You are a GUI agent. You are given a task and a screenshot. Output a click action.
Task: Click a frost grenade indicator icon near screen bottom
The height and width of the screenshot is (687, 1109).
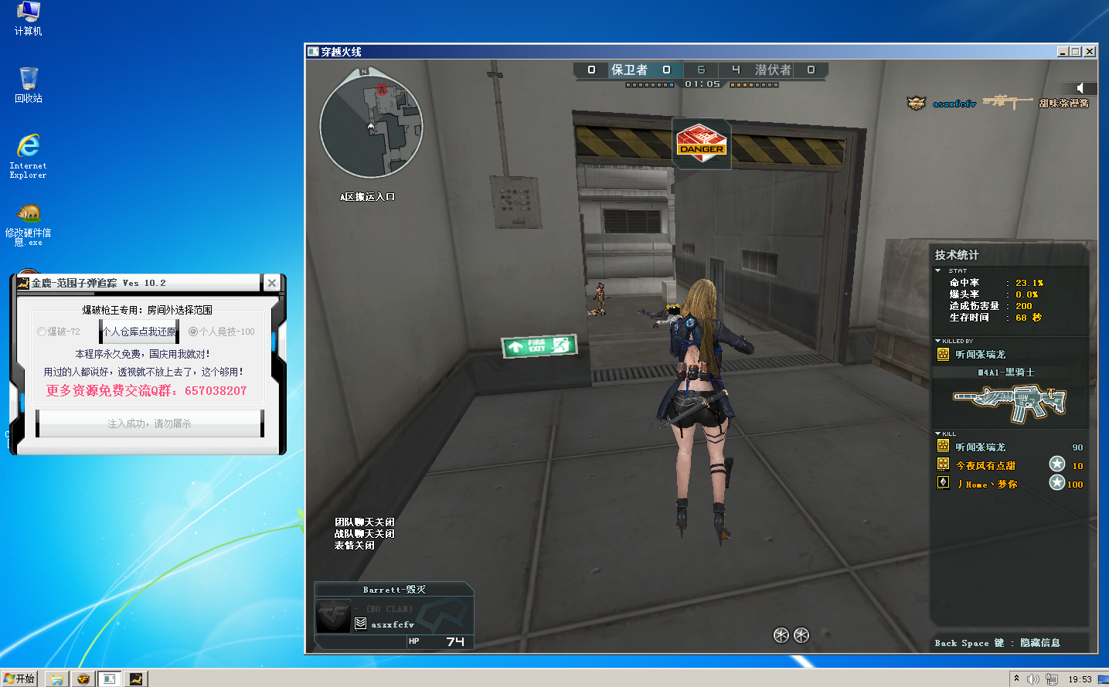(x=780, y=635)
